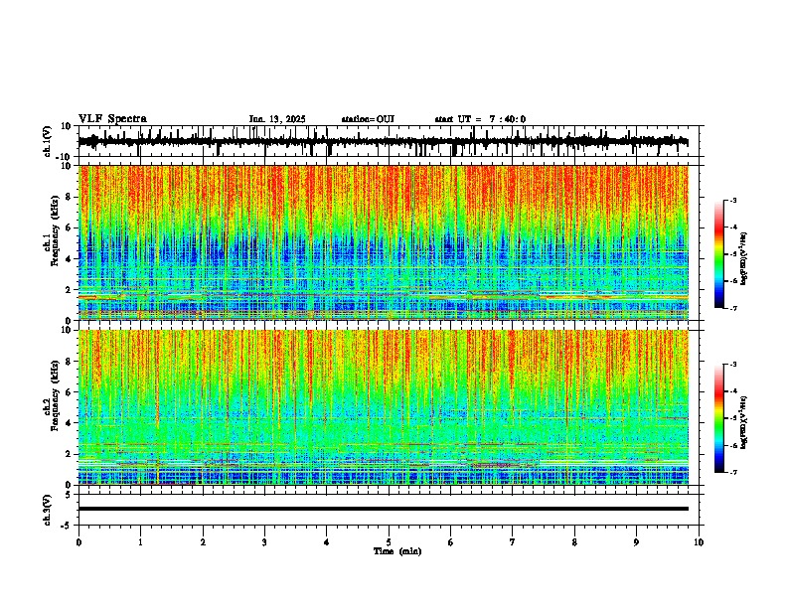Screen dimensions: 787x608
Task: Click the ch.3 flat black trace line
Action: pyautogui.click(x=384, y=509)
